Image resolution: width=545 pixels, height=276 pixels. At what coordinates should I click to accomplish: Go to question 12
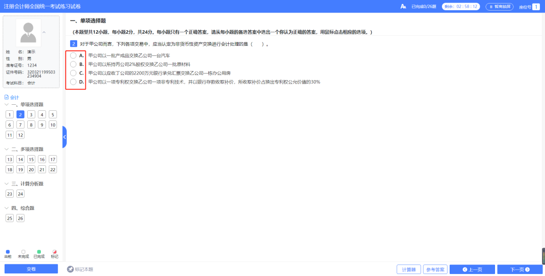click(x=21, y=135)
